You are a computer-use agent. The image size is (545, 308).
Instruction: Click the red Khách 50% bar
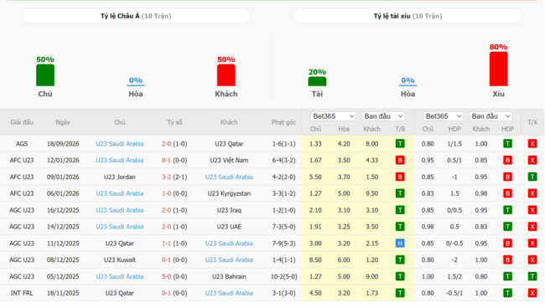[226, 75]
